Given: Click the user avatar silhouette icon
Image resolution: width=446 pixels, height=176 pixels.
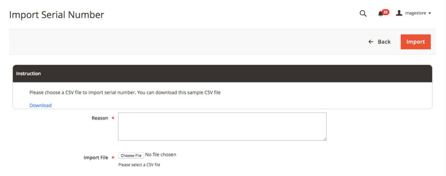Looking at the screenshot, I should (399, 13).
